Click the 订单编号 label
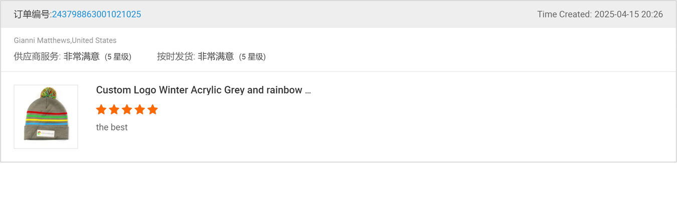677x215 pixels. (32, 14)
